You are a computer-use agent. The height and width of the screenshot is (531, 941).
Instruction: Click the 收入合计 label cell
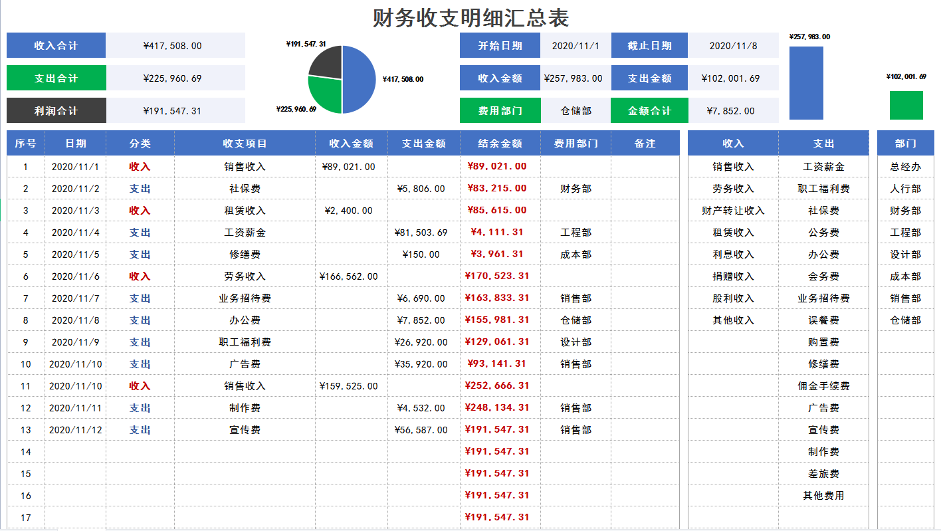[56, 45]
